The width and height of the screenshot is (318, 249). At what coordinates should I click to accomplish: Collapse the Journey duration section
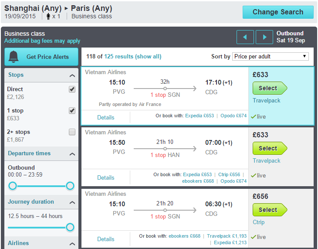tap(72, 202)
